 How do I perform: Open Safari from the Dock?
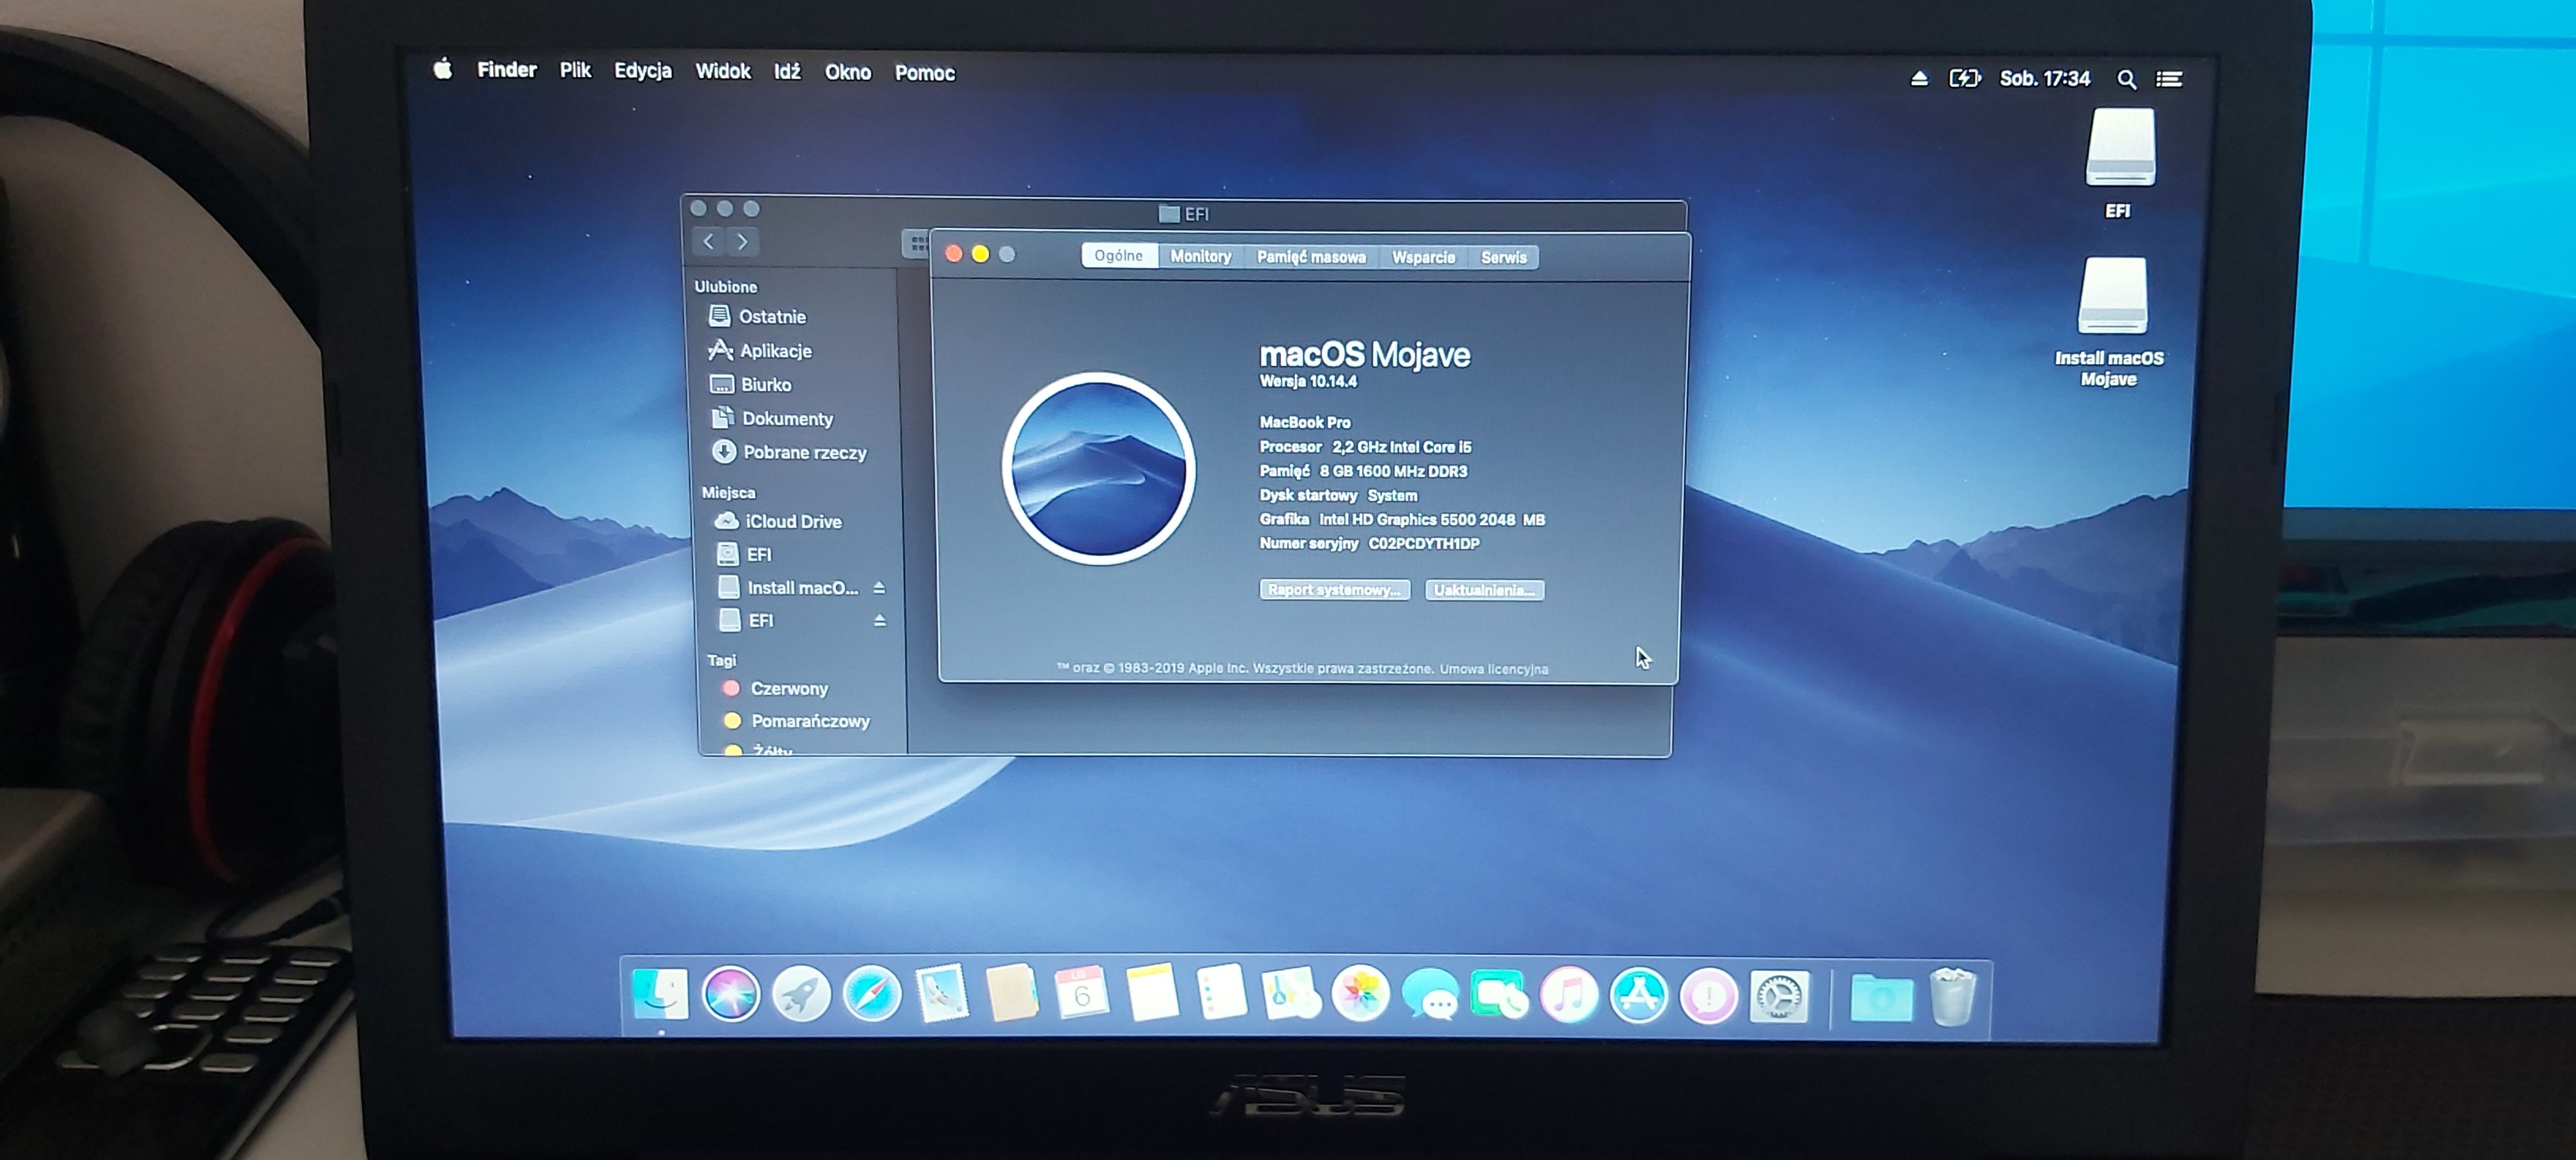871,994
